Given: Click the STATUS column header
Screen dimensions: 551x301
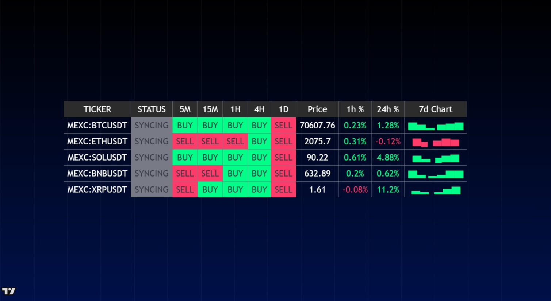Looking at the screenshot, I should click(152, 109).
